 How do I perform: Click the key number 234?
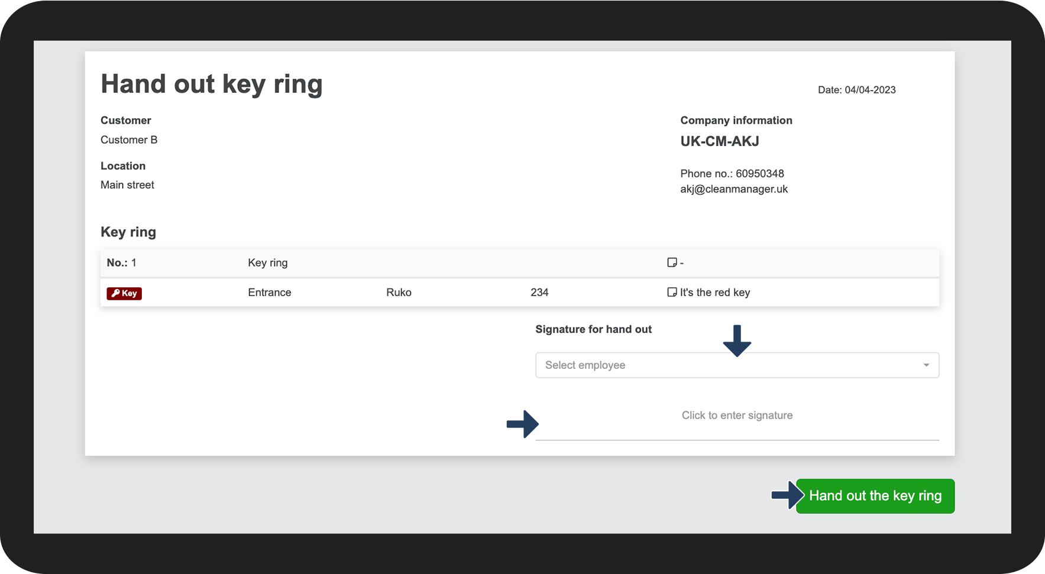pyautogui.click(x=539, y=293)
